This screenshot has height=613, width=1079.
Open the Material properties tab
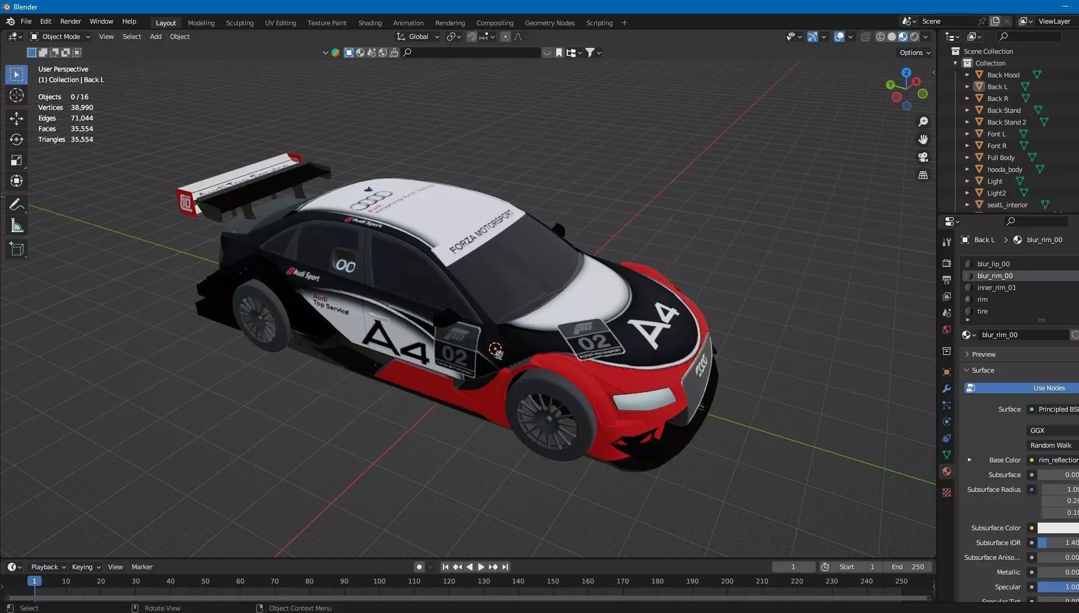[x=947, y=471]
